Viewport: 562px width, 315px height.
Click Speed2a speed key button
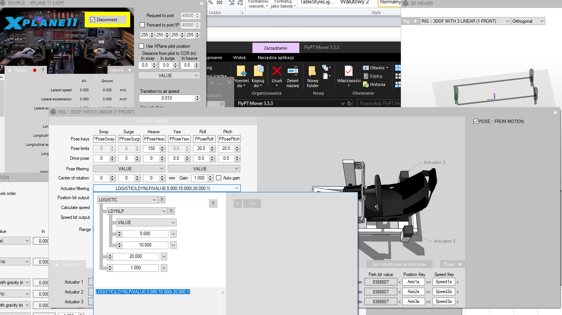pos(444,292)
